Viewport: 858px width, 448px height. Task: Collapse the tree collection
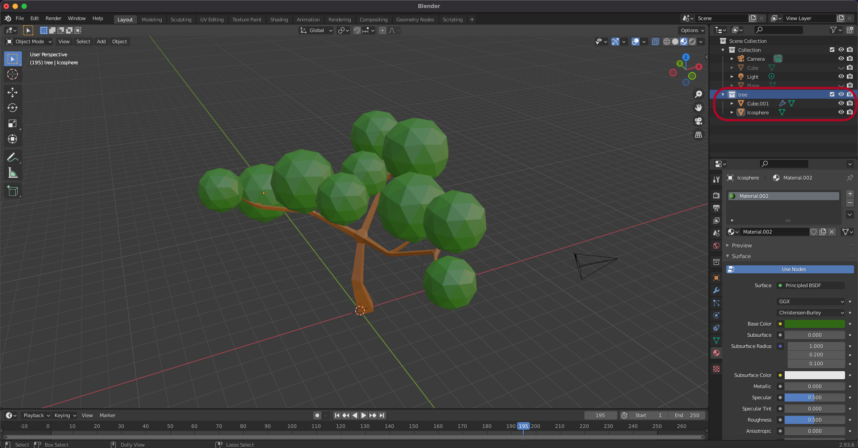723,94
